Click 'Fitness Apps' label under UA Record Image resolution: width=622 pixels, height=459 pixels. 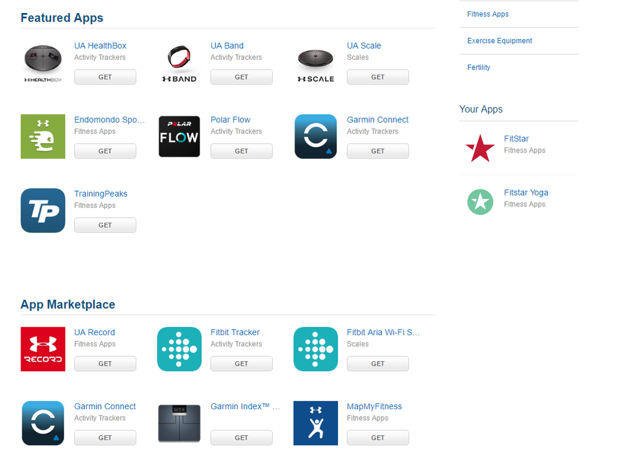tap(95, 344)
